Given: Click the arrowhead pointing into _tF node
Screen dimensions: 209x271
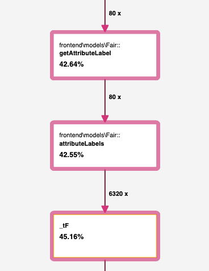Looking at the screenshot, I should pyautogui.click(x=105, y=209).
